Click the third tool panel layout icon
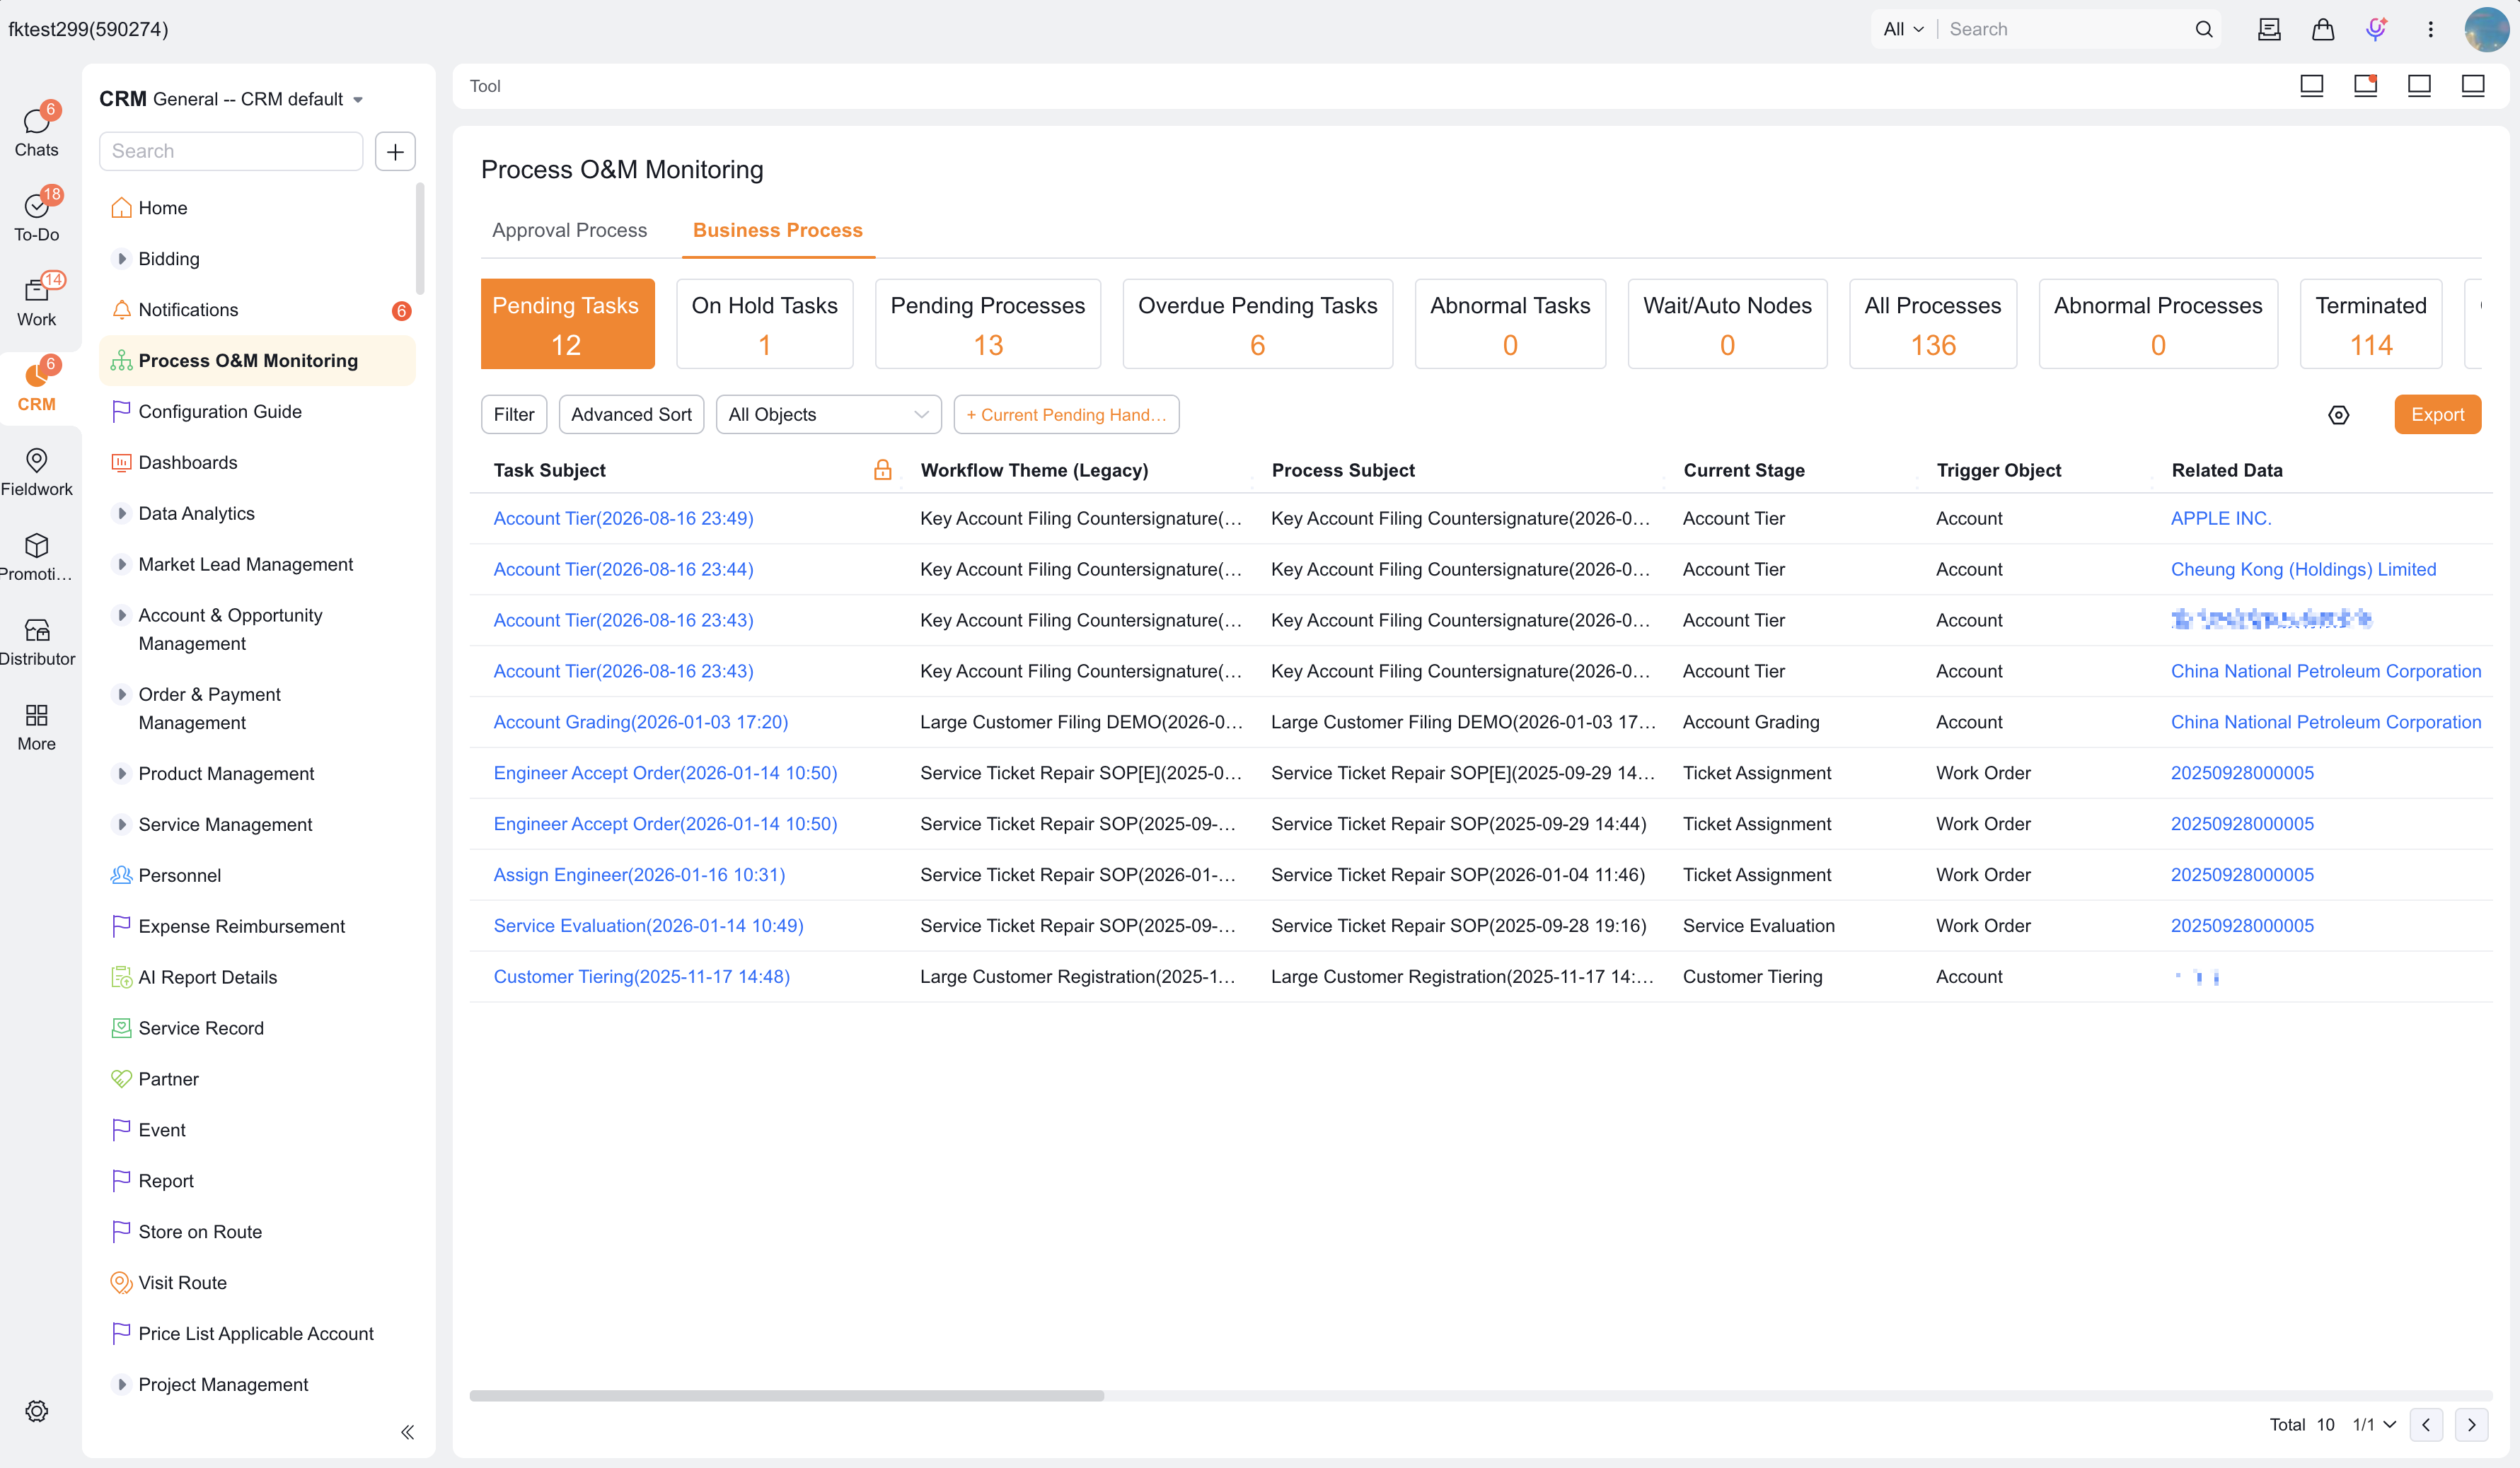Image resolution: width=2520 pixels, height=1468 pixels. point(2419,86)
